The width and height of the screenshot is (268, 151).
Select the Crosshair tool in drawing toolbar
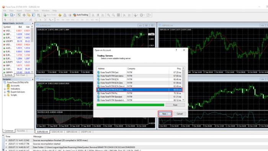[10, 20]
